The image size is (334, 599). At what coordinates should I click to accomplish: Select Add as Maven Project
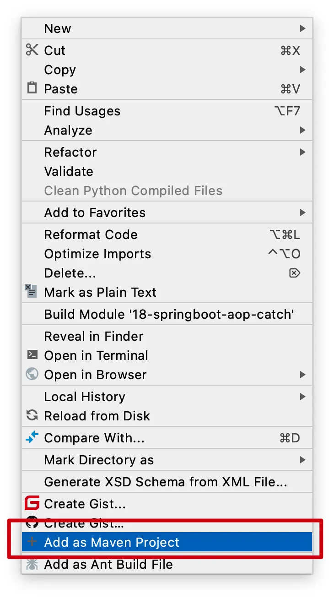click(167, 542)
